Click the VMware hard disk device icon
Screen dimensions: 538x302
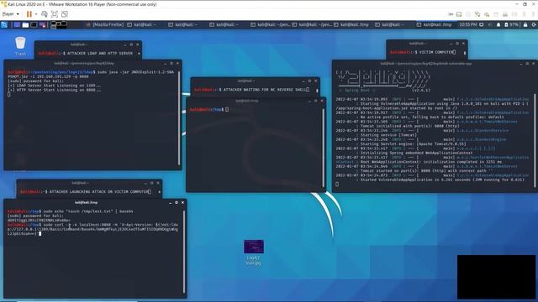pyautogui.click(x=459, y=14)
